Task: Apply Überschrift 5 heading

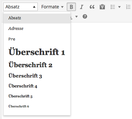Action: [x=37, y=96]
